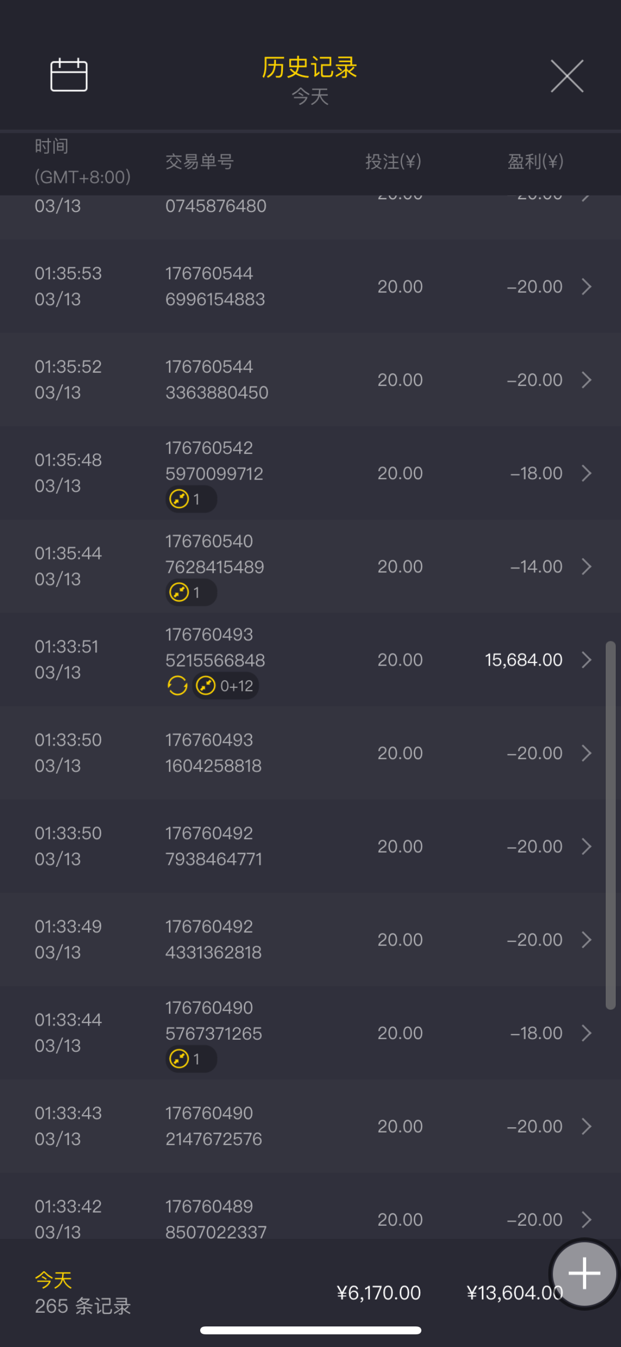Open transaction number 176760492 7938464771
The height and width of the screenshot is (1347, 621).
coord(213,846)
